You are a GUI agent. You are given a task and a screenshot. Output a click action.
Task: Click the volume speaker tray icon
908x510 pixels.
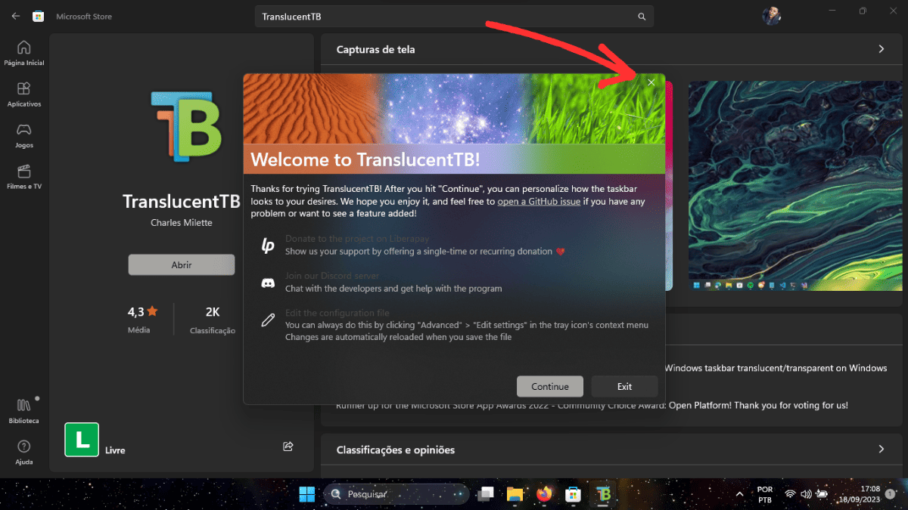point(806,494)
